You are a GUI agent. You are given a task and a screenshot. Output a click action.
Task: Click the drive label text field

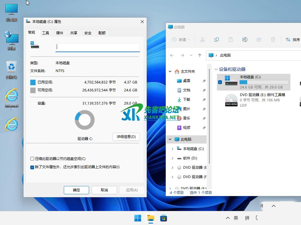point(98,47)
